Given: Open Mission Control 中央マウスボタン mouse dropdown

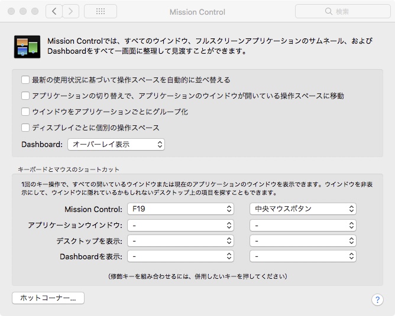Looking at the screenshot, I should pyautogui.click(x=303, y=209).
